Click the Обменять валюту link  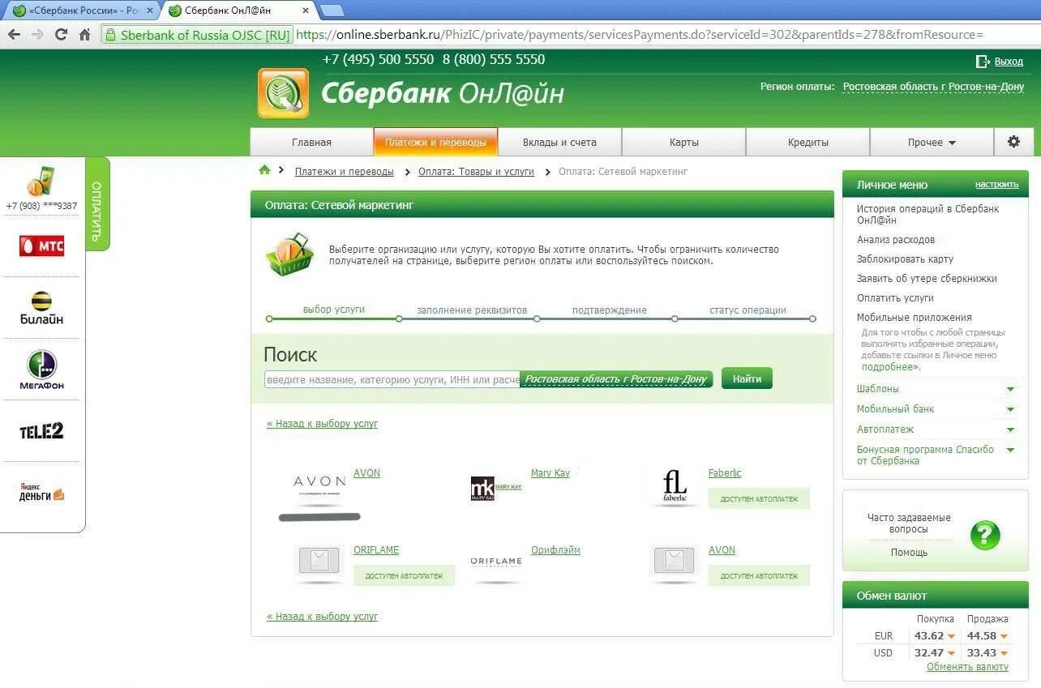967,667
